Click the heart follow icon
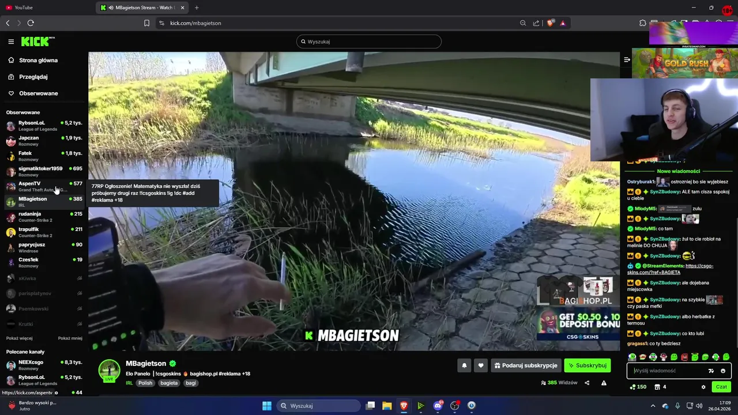 [x=481, y=365]
